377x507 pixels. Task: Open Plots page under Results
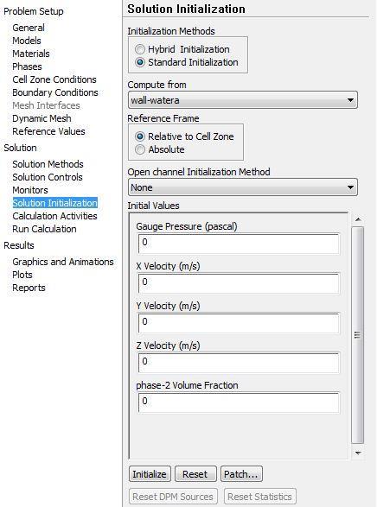pyautogui.click(x=22, y=275)
